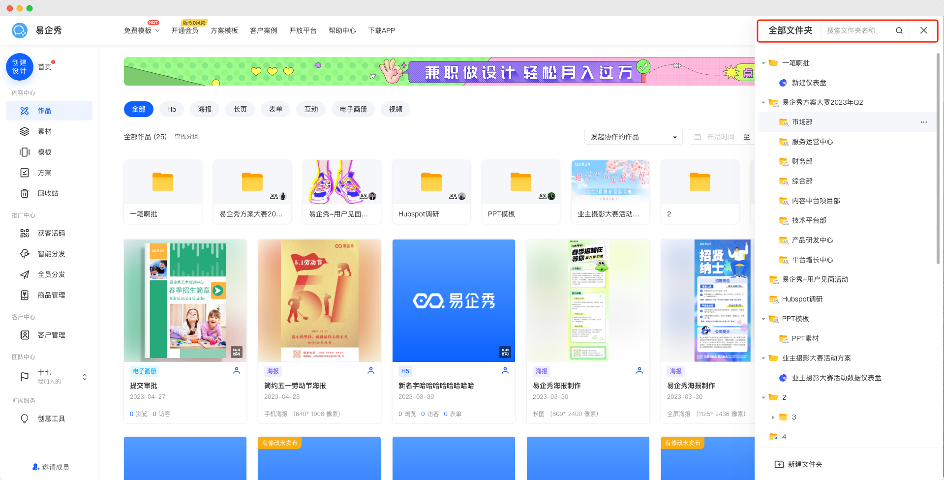This screenshot has width=944, height=480.
Task: Click QR code icon on 新名字 H5 thumbnail
Action: [x=505, y=352]
